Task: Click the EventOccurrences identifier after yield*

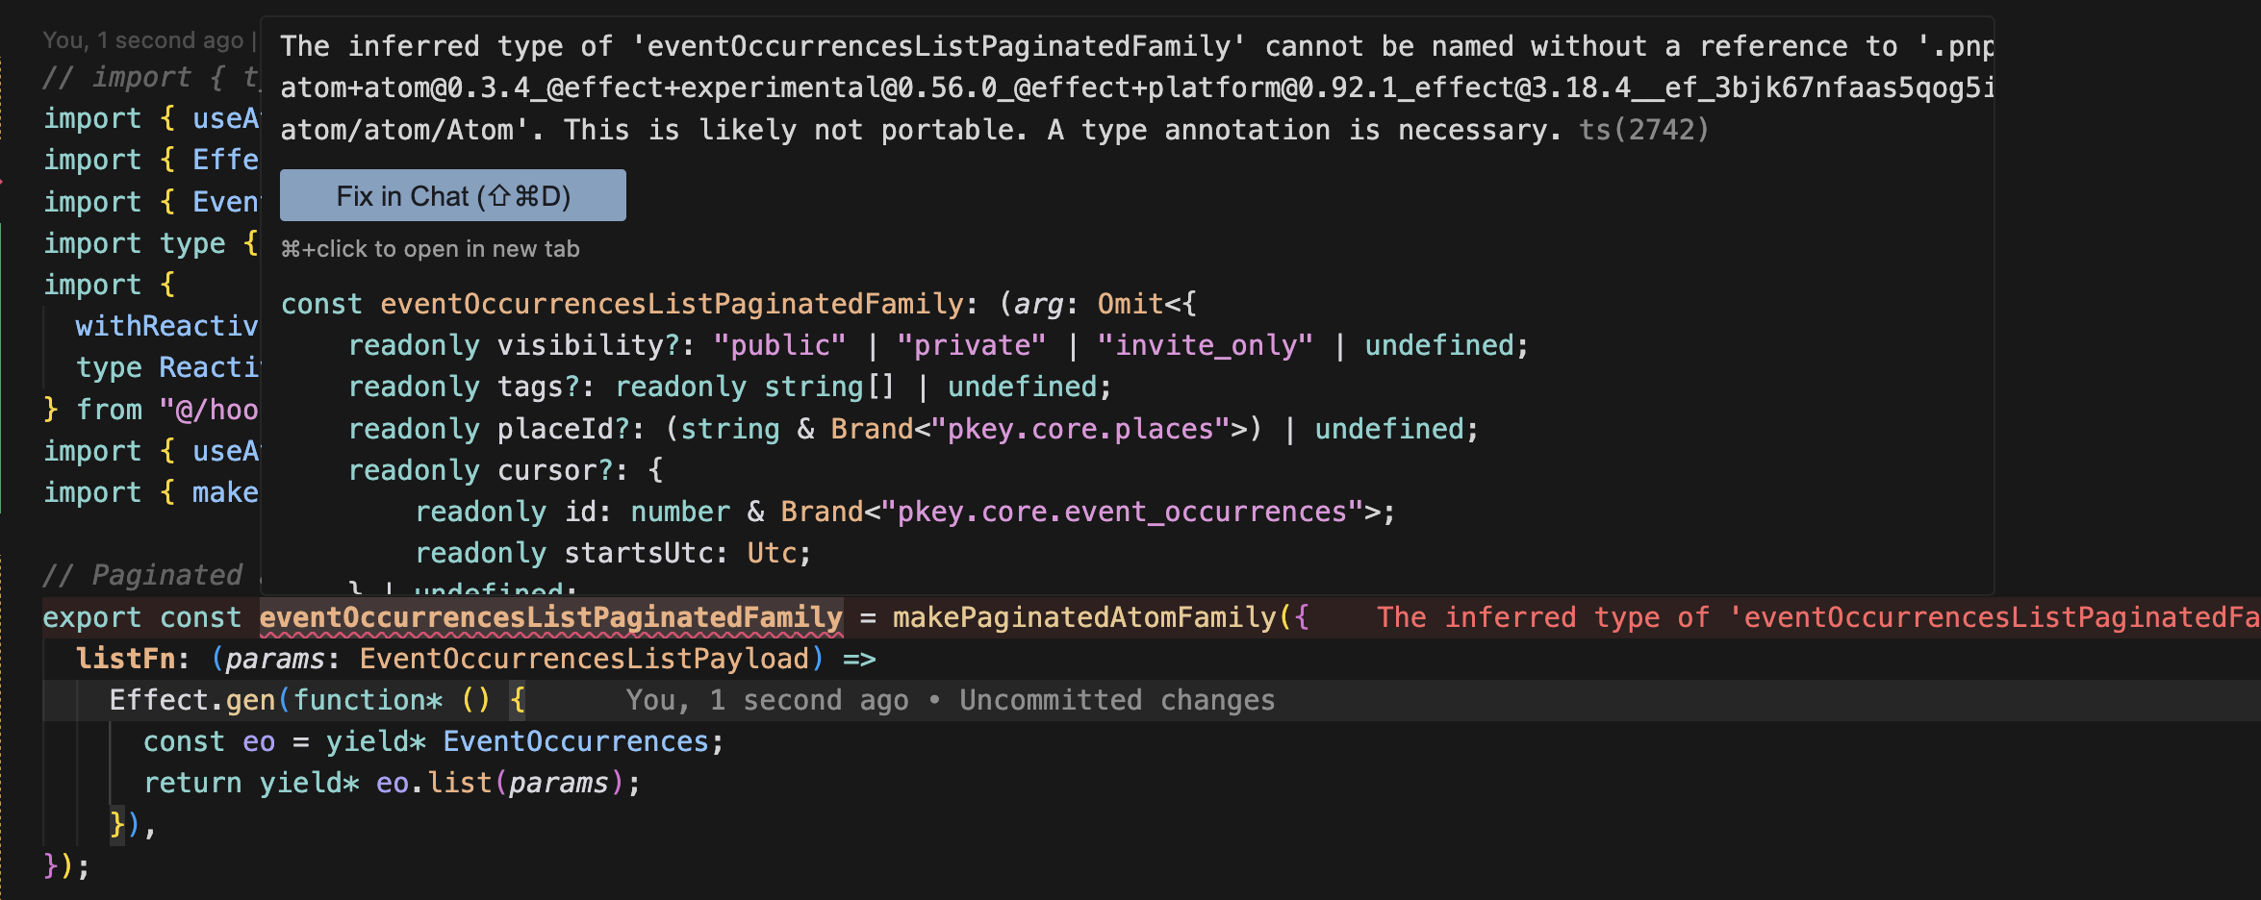Action: tap(575, 741)
